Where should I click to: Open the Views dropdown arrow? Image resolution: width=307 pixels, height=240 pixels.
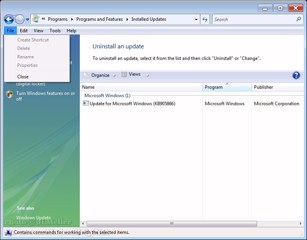[147, 75]
